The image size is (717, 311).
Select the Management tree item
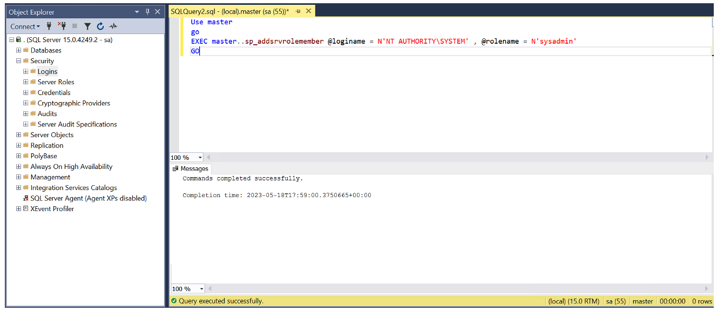tap(50, 177)
